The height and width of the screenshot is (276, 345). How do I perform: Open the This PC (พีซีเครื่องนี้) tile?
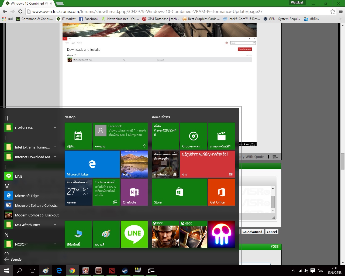(x=78, y=234)
